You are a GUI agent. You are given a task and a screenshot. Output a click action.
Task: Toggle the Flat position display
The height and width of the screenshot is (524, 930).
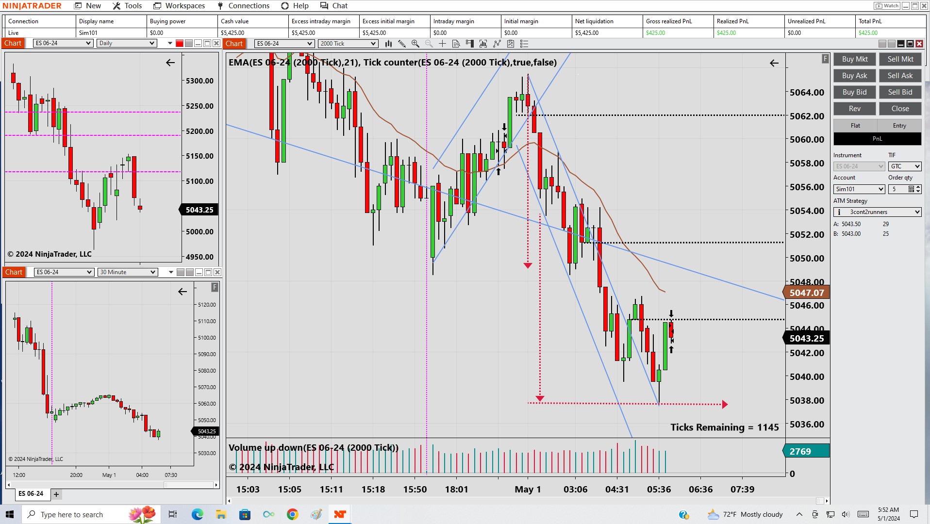855,126
